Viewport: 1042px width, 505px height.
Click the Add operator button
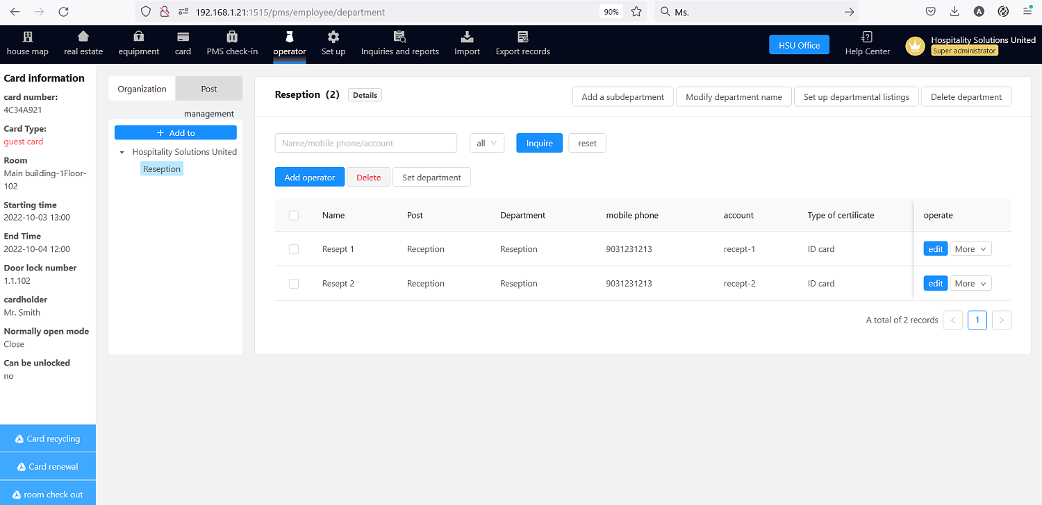click(310, 178)
